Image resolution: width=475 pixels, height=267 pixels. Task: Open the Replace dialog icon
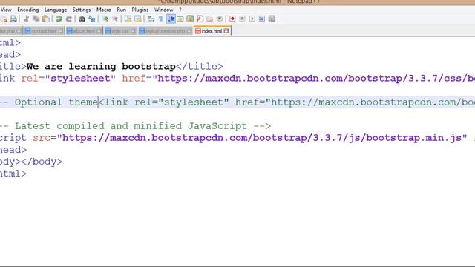(92, 19)
